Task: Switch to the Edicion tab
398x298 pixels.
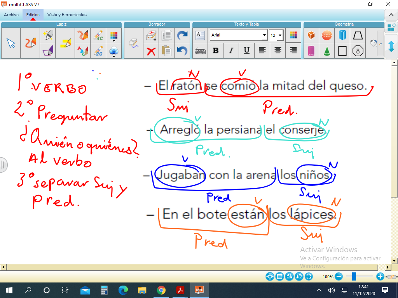Action: click(x=33, y=15)
